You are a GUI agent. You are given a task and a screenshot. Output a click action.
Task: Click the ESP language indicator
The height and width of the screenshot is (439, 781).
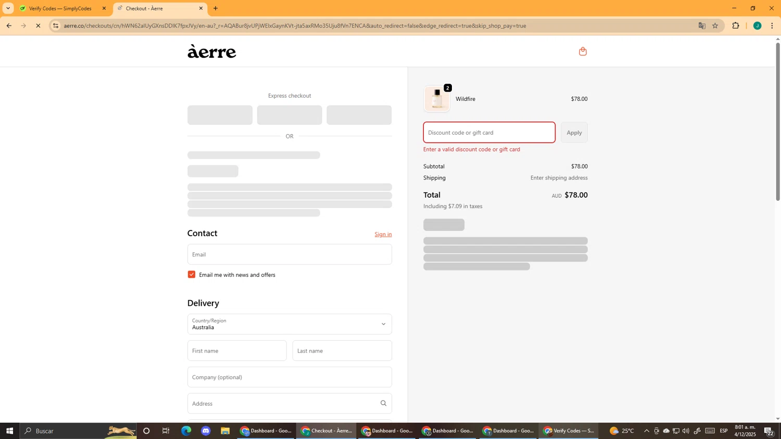click(724, 431)
